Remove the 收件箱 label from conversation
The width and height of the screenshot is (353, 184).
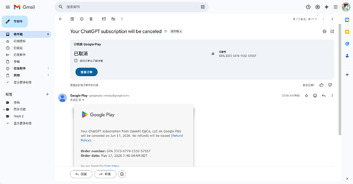pos(181,32)
